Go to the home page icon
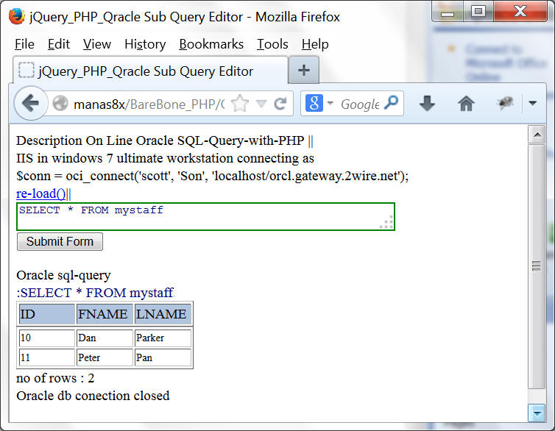This screenshot has height=431, width=555. coord(466,104)
